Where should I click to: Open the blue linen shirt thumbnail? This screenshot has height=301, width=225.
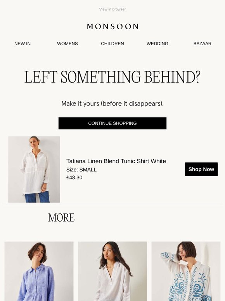(x=39, y=271)
